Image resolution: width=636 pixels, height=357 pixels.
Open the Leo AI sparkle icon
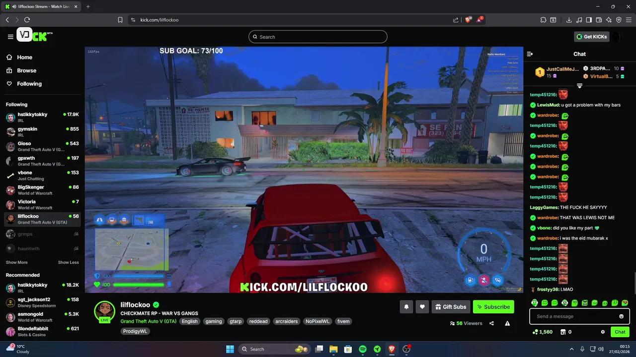(609, 20)
